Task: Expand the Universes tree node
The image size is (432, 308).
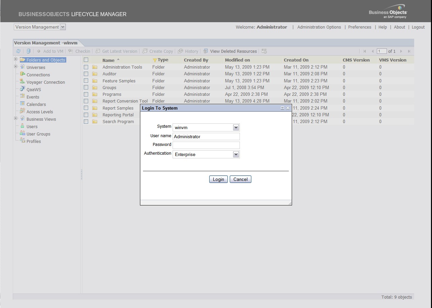Action: click(x=15, y=67)
